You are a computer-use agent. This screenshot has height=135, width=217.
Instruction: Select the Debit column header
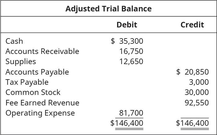[x=127, y=25]
